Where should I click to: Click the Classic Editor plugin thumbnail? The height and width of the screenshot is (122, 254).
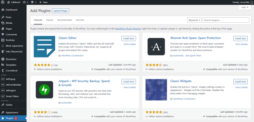coord(44,47)
